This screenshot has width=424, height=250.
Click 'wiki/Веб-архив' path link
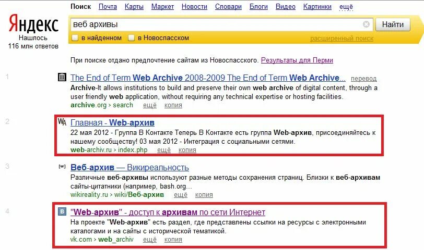click(x=139, y=194)
